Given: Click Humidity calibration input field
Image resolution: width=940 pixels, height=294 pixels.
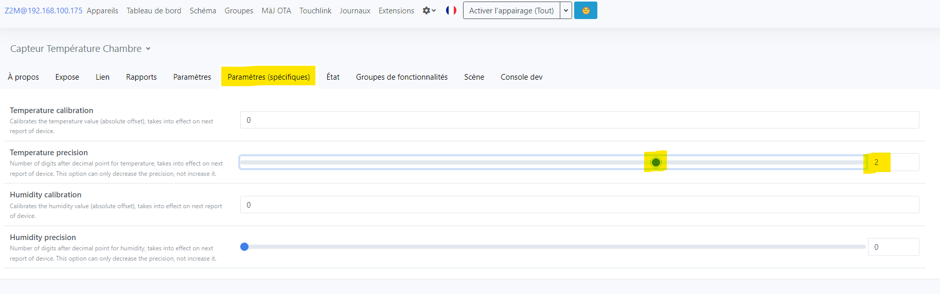Looking at the screenshot, I should (x=580, y=205).
